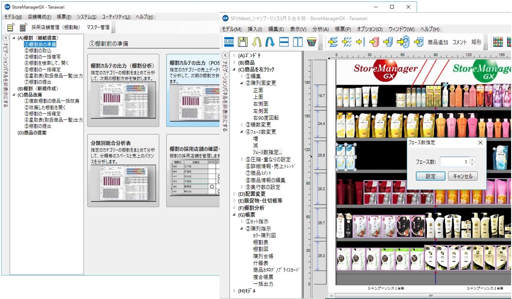512x299 pixels.
Task: Collapse the navigation panel with the arrow button
Action: click(5, 38)
